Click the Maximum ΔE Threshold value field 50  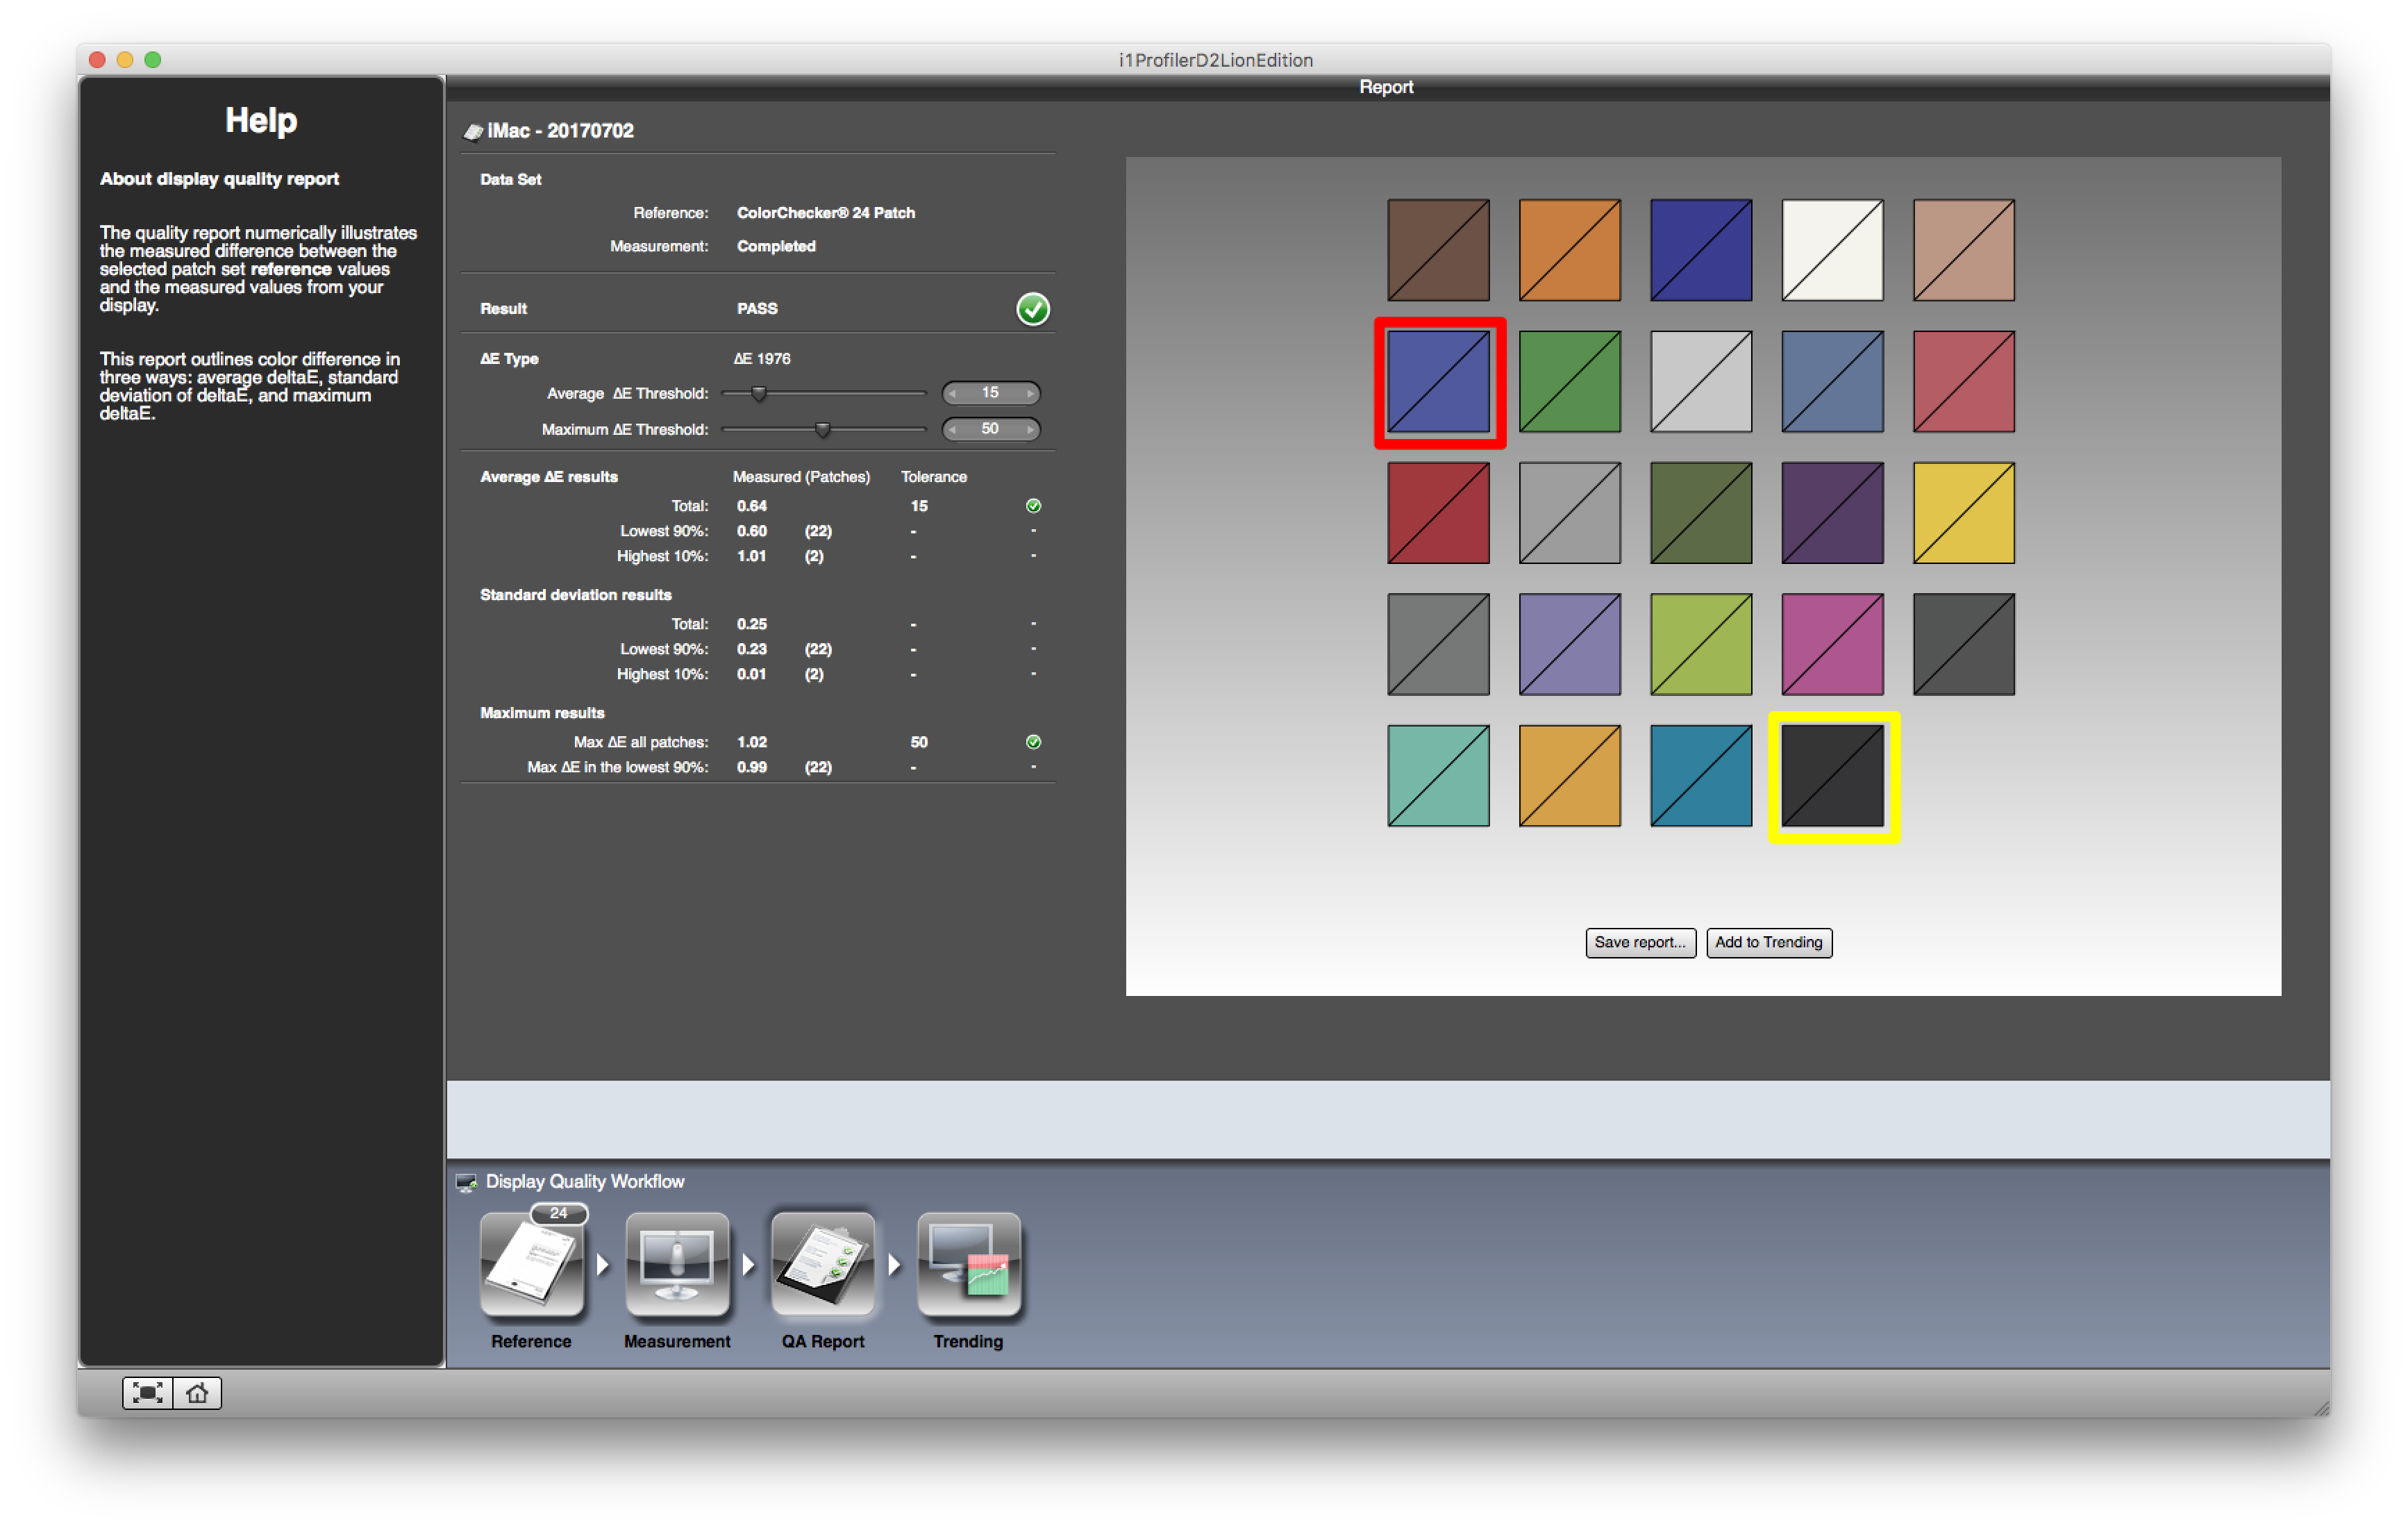pyautogui.click(x=990, y=429)
